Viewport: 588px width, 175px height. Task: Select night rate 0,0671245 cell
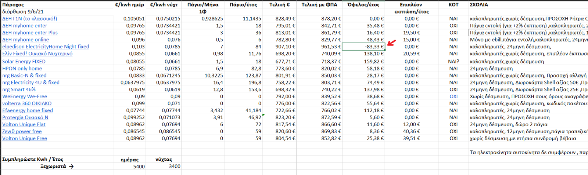[164, 76]
